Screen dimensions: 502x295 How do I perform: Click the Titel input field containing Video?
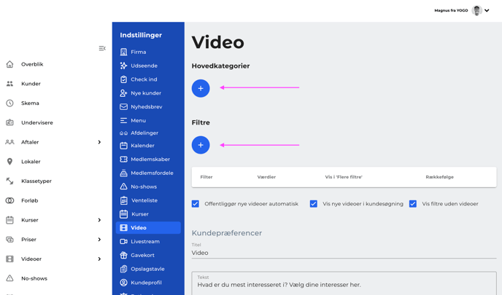tap(344, 253)
